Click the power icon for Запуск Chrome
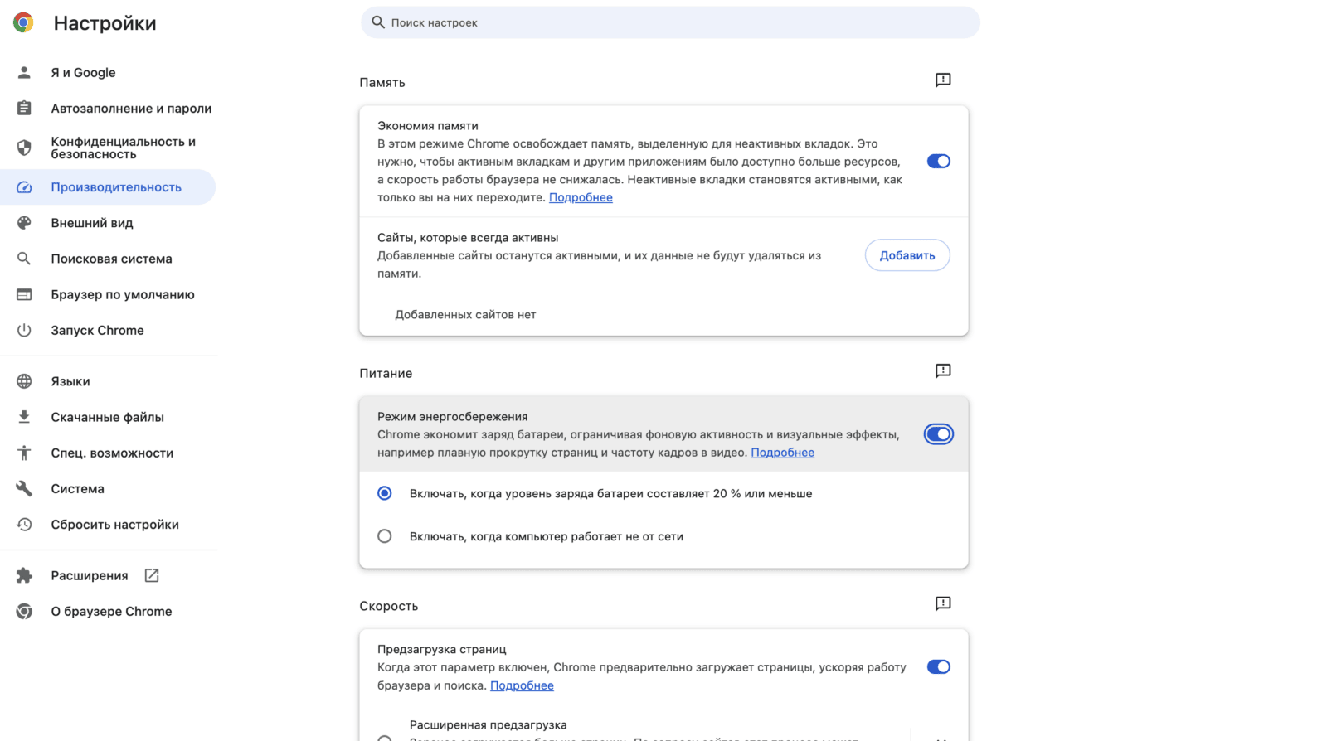Image resolution: width=1327 pixels, height=741 pixels. [24, 330]
